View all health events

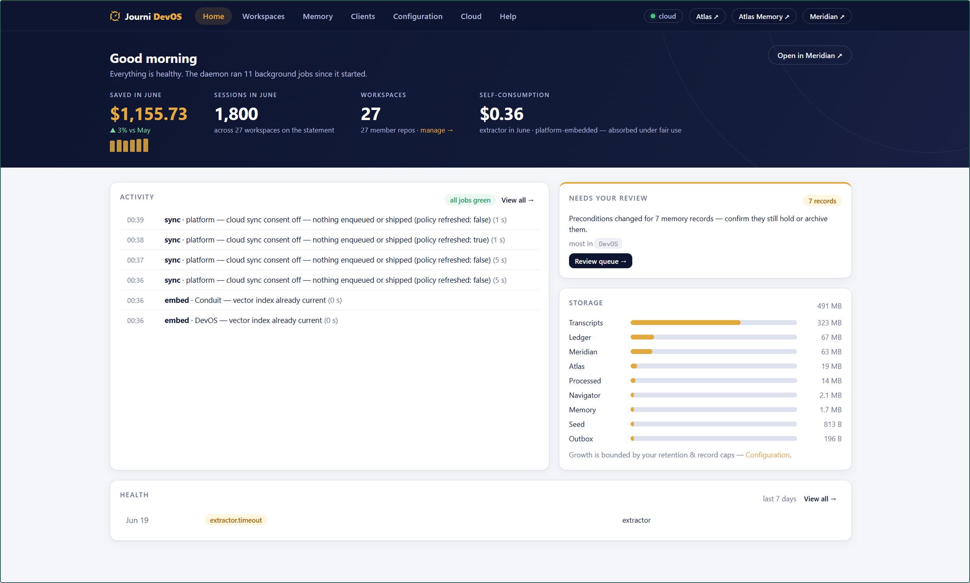[819, 499]
